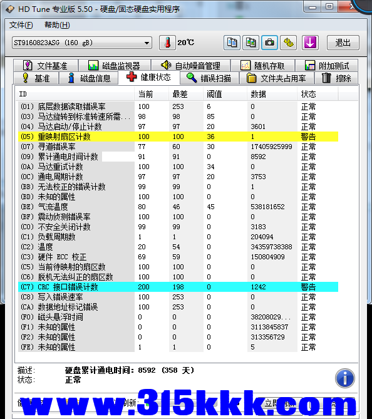The height and width of the screenshot is (419, 372).
Task: Select the 健康状态 tab
Action: point(148,77)
